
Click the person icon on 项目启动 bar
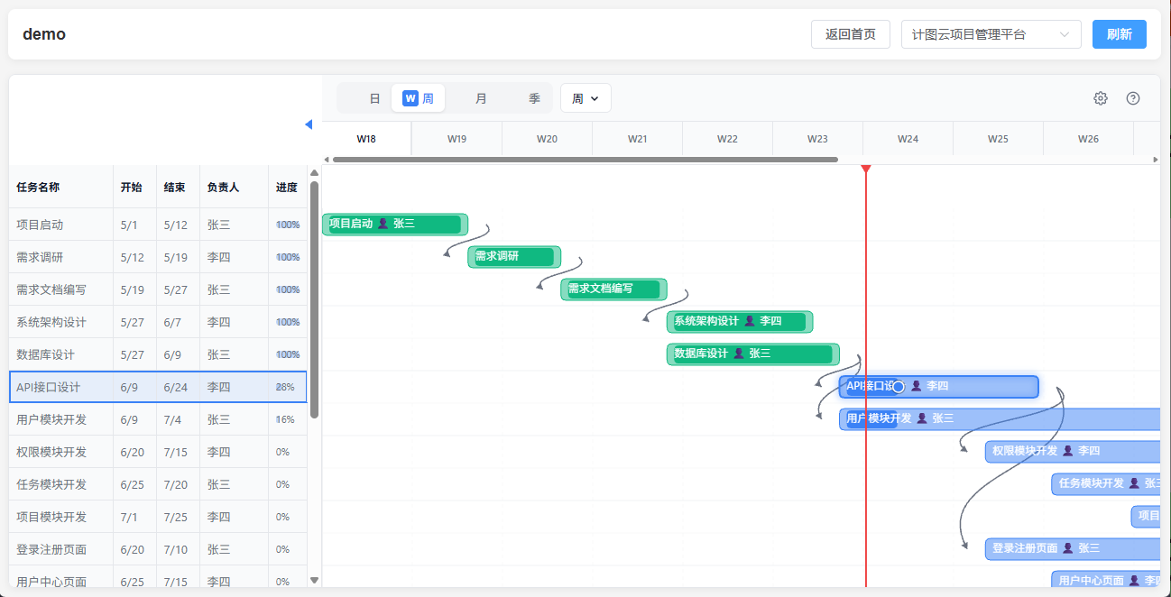click(x=383, y=224)
